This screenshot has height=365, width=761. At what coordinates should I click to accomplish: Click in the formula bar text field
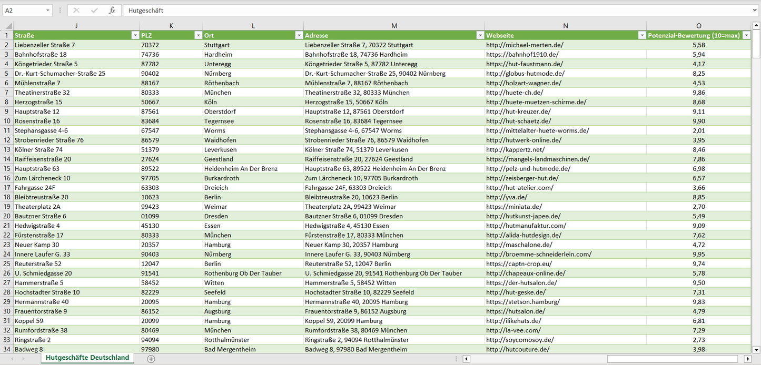[421, 11]
